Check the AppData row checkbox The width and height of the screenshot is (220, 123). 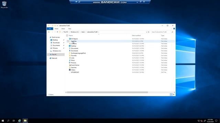click(x=68, y=41)
